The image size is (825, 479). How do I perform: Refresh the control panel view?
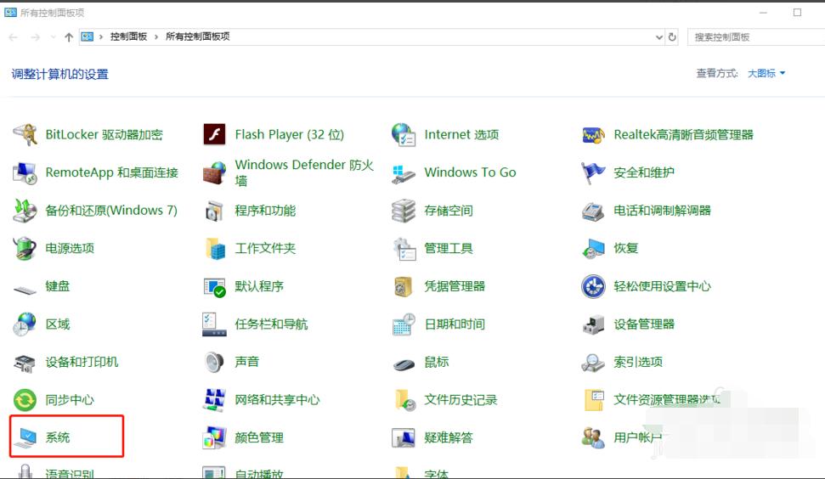coord(672,37)
